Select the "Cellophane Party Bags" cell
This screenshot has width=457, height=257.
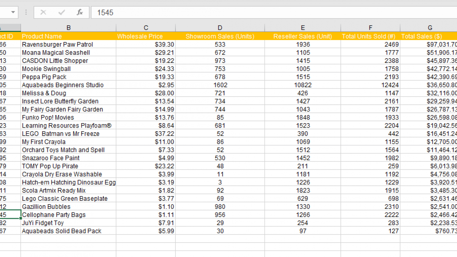point(68,214)
